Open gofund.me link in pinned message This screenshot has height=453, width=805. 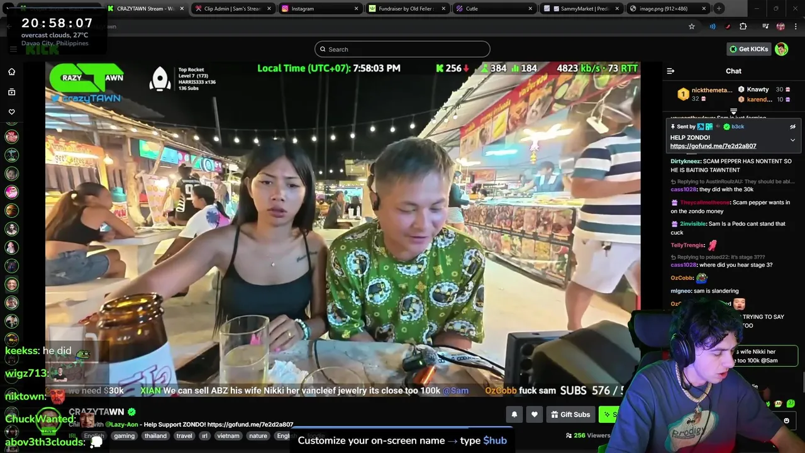point(713,146)
